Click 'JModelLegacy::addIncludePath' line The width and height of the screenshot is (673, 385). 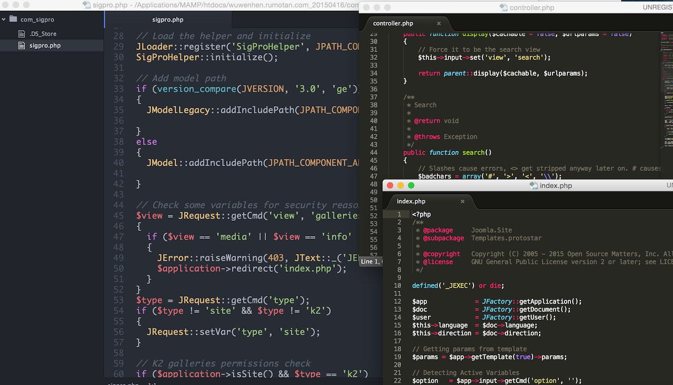252,109
